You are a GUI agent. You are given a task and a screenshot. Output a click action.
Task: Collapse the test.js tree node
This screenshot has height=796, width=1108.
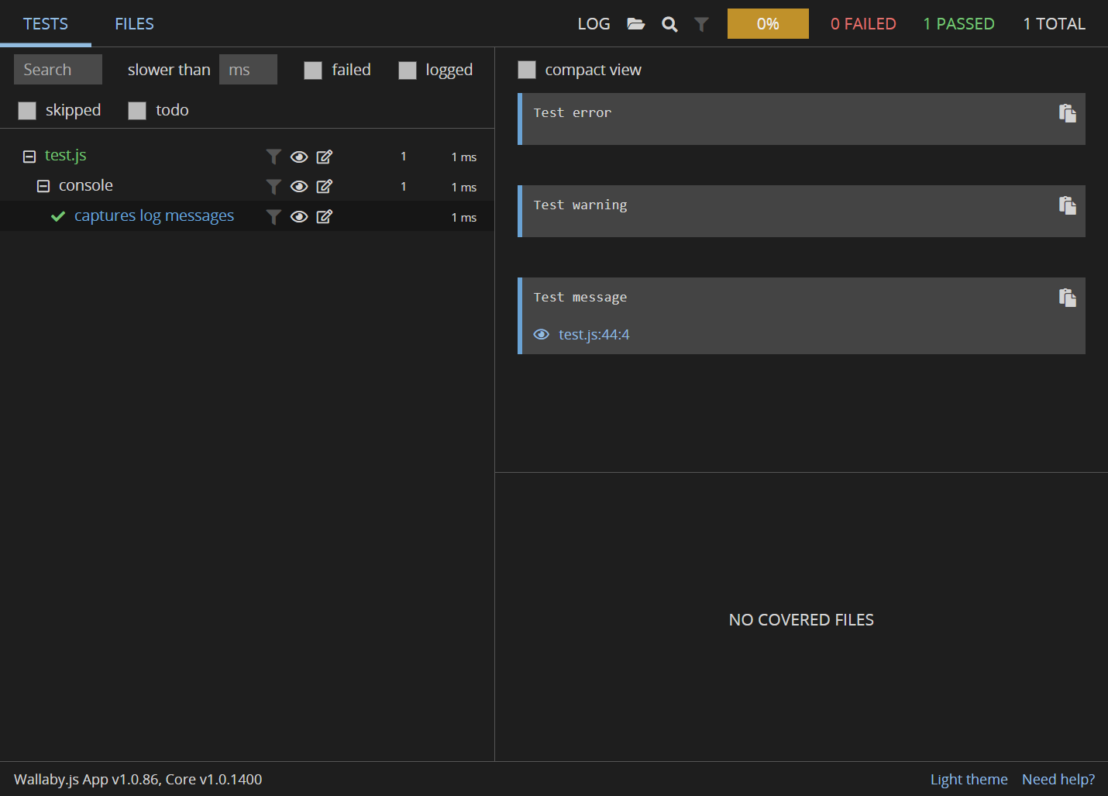tap(29, 155)
